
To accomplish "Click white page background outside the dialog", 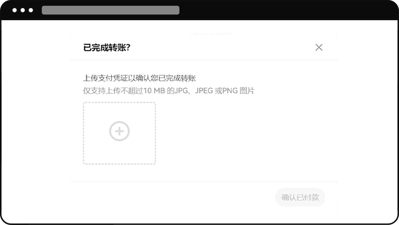I will (x=35, y=122).
